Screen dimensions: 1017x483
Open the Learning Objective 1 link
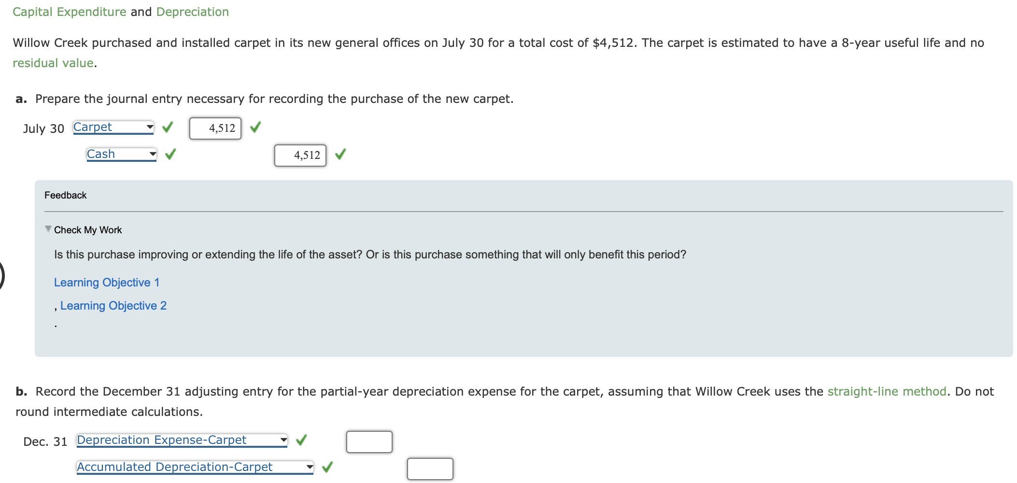coord(107,282)
